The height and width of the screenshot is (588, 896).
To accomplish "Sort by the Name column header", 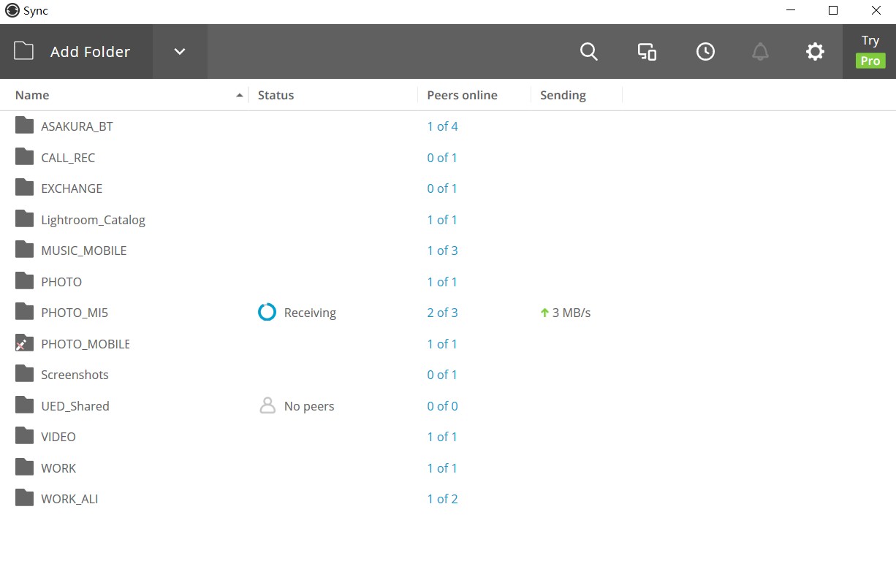I will (x=32, y=95).
